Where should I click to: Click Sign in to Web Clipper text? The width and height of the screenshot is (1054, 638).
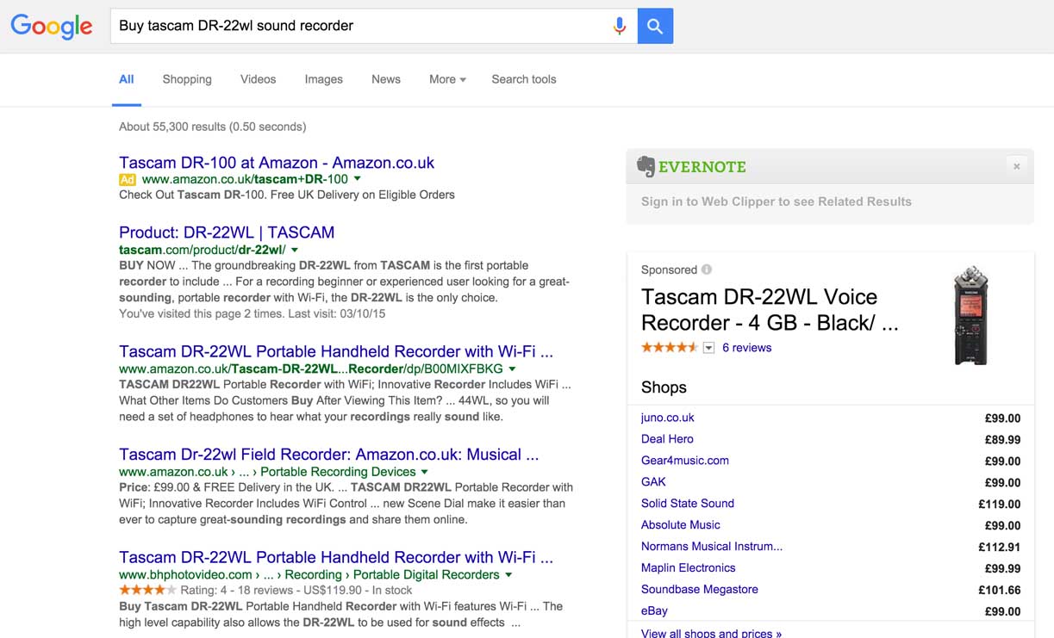click(776, 201)
